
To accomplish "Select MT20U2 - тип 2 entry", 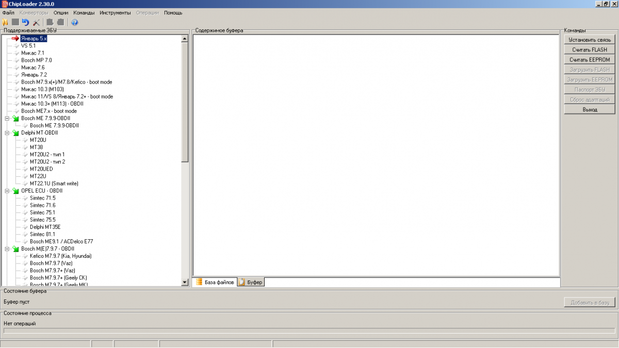I will [47, 161].
